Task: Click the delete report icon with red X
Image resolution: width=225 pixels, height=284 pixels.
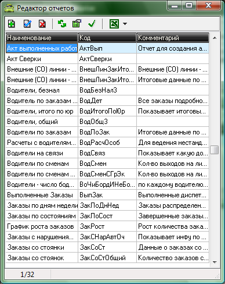Action: 42,24
